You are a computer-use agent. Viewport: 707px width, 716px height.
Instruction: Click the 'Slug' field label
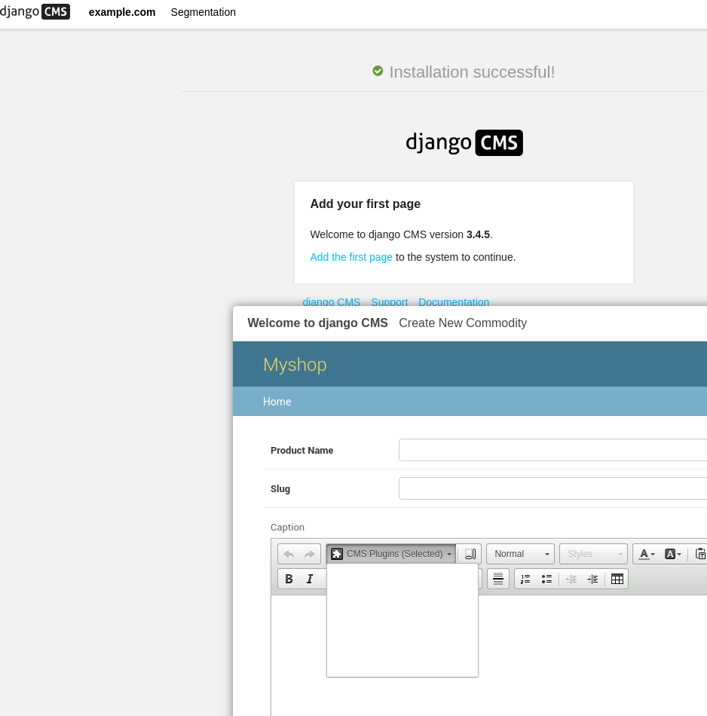click(x=280, y=488)
